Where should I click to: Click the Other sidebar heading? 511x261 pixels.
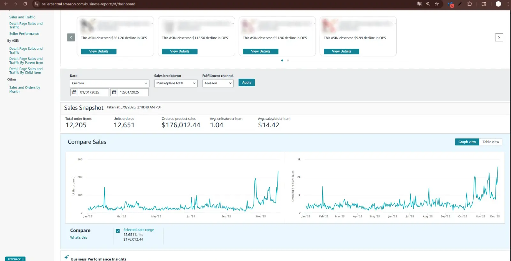click(x=12, y=80)
